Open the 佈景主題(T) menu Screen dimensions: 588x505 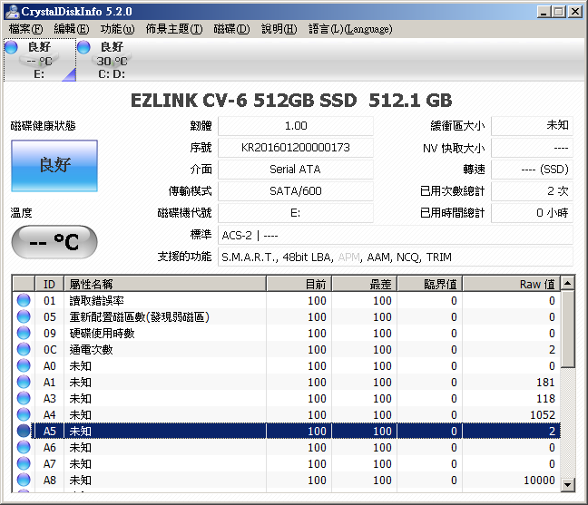click(174, 29)
